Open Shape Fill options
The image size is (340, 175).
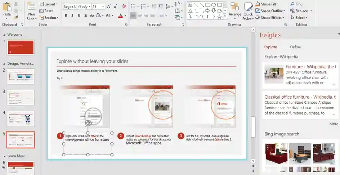[x=267, y=4]
